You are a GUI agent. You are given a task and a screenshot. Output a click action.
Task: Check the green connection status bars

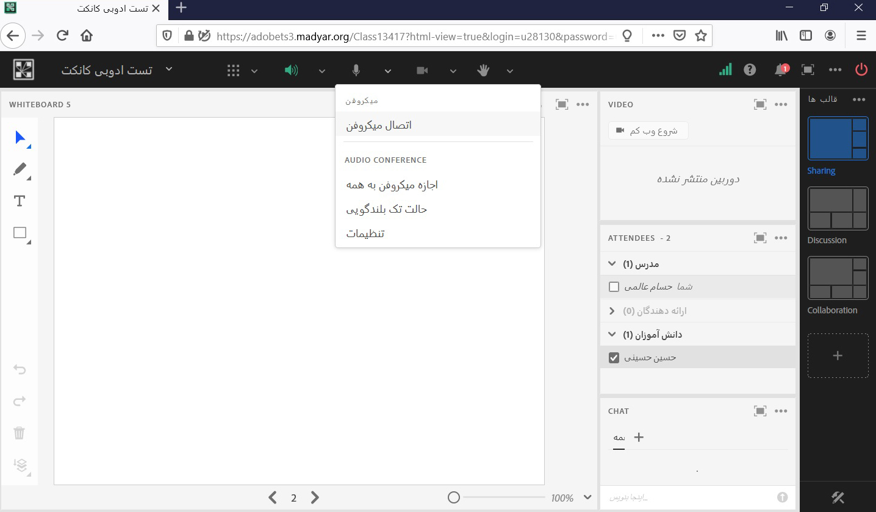coord(725,69)
